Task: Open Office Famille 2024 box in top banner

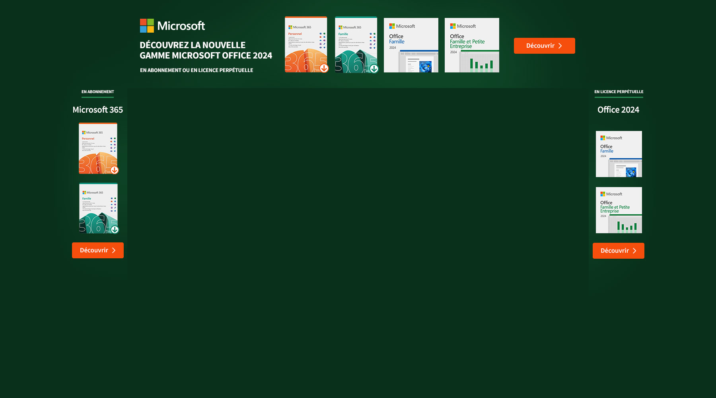Action: pos(411,45)
